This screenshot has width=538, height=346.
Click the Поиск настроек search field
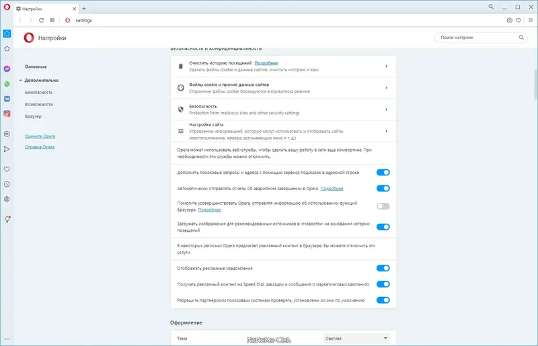point(481,38)
